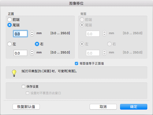Click stepper beside 背面 尾端 value field
The height and width of the screenshot is (115, 153).
pos(104,33)
